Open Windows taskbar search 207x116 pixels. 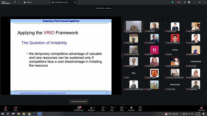(x=8, y=114)
